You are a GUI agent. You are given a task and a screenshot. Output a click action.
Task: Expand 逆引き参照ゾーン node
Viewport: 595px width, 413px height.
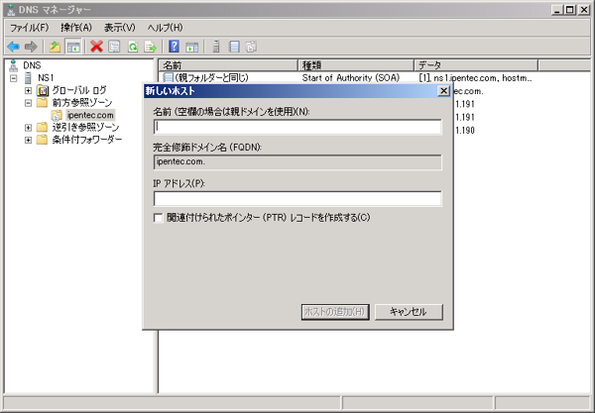(x=28, y=128)
